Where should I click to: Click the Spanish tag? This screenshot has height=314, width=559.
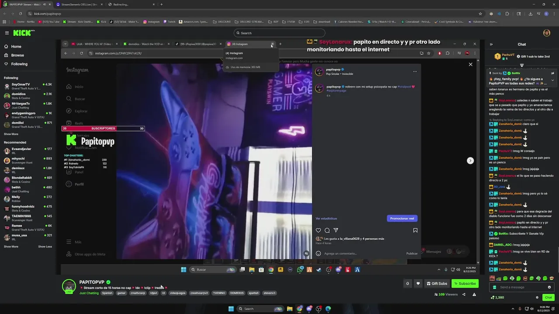(107, 293)
